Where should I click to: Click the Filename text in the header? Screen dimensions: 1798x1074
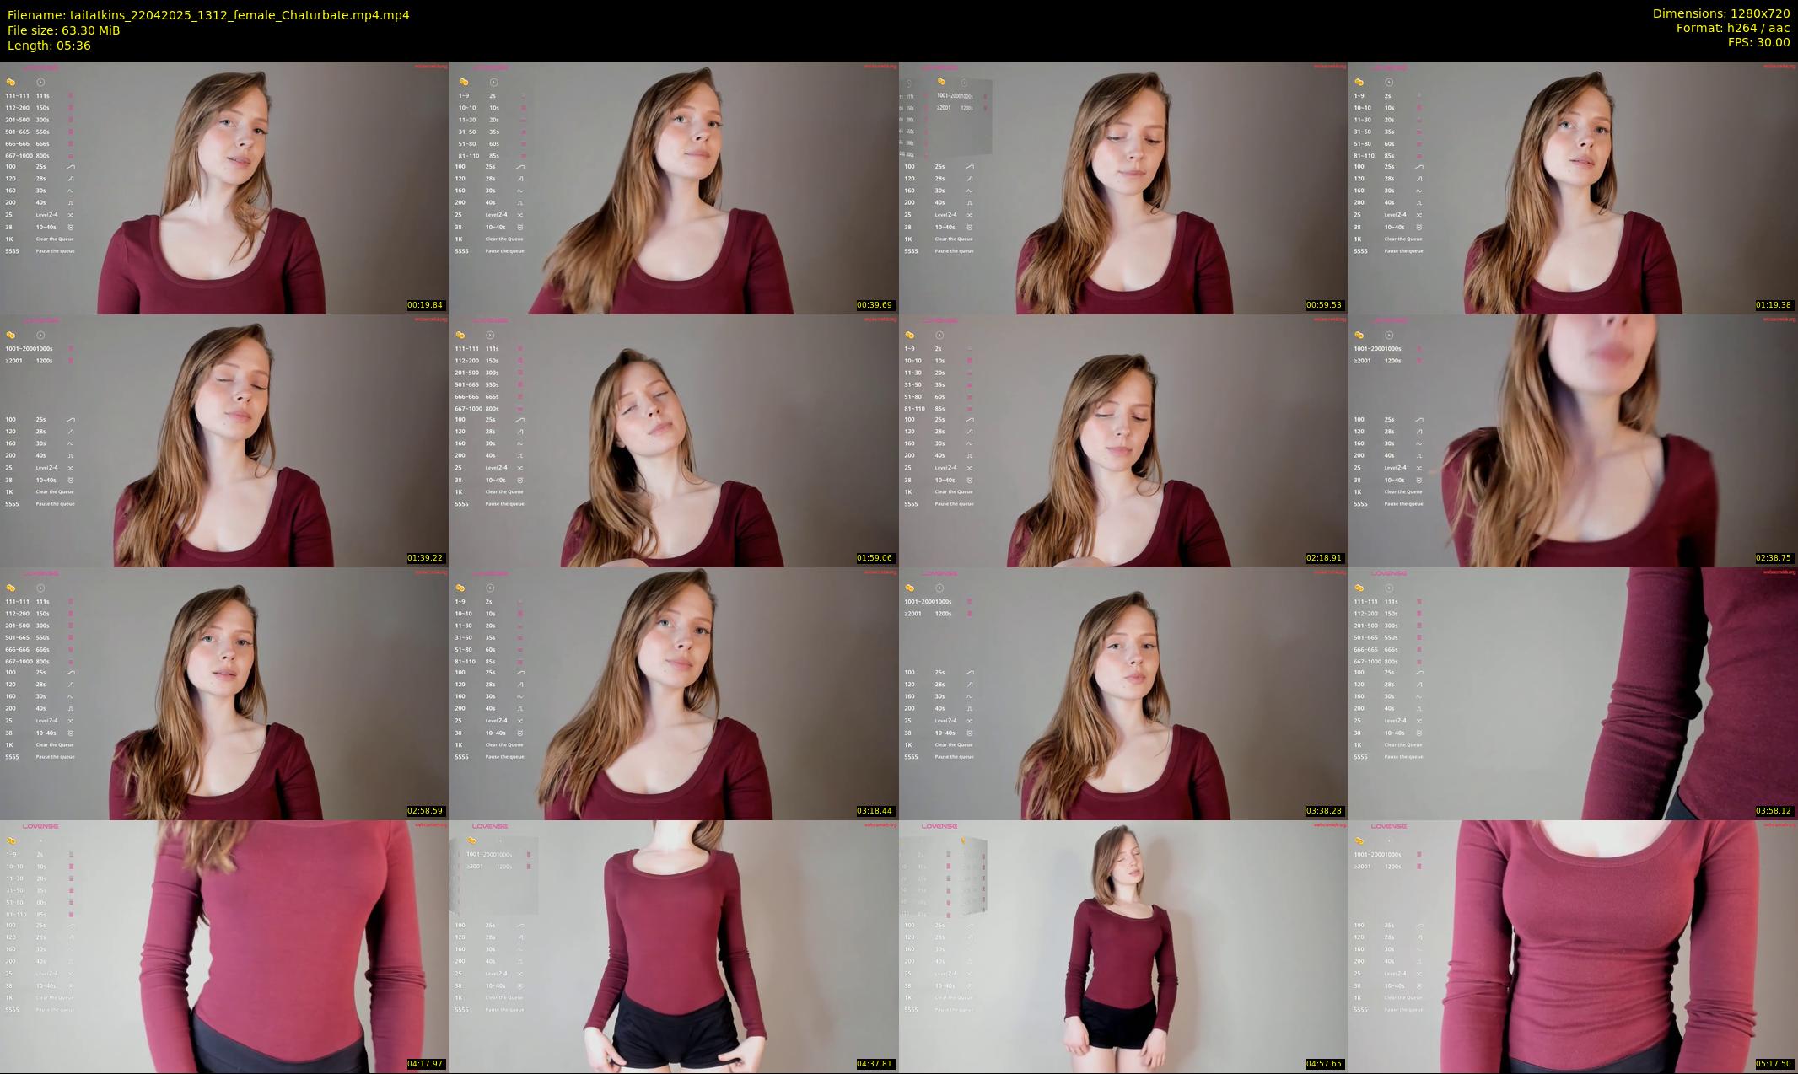click(x=208, y=15)
